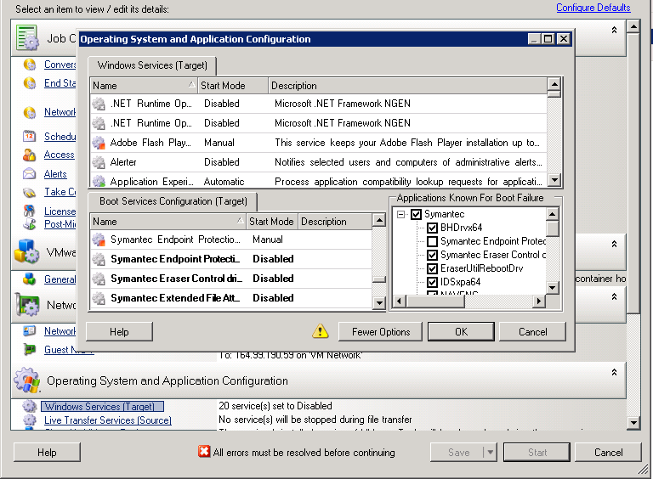
Task: Enable the Symantec Endpoint Protection checkbox
Action: pos(432,241)
